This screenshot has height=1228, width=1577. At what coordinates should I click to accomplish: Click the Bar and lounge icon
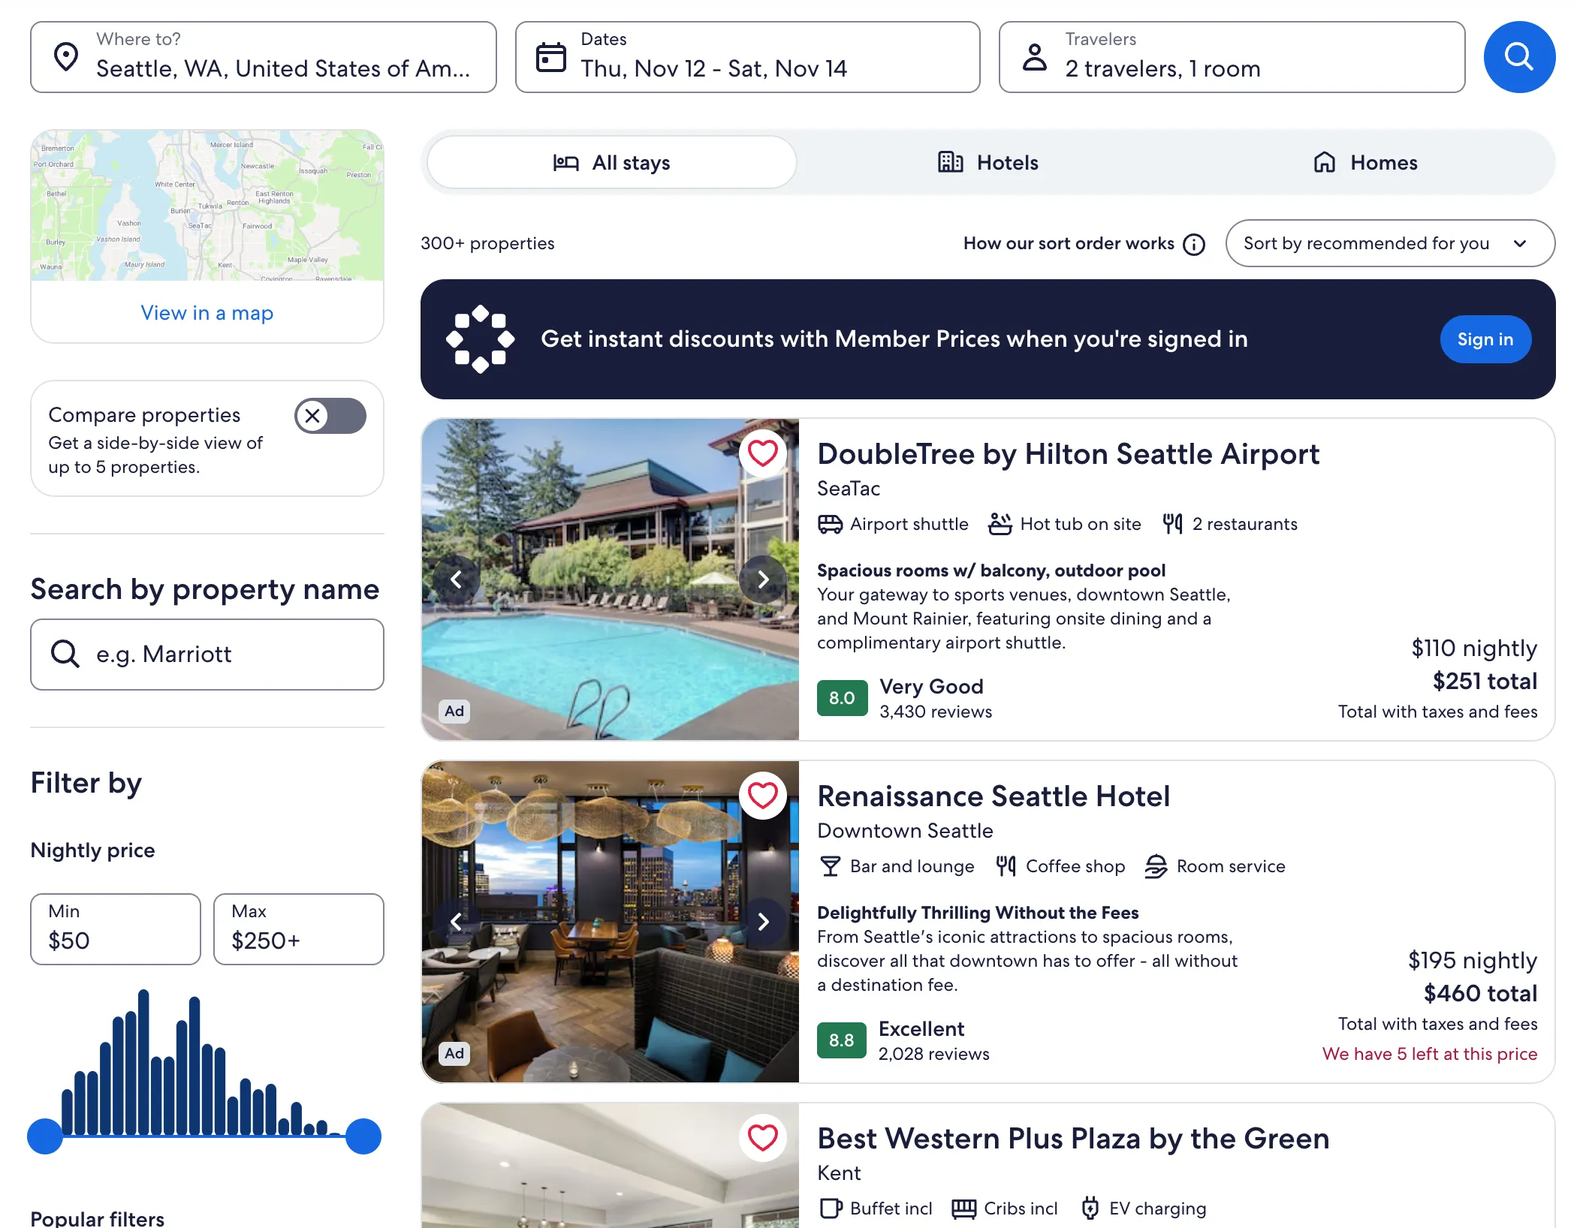click(830, 866)
